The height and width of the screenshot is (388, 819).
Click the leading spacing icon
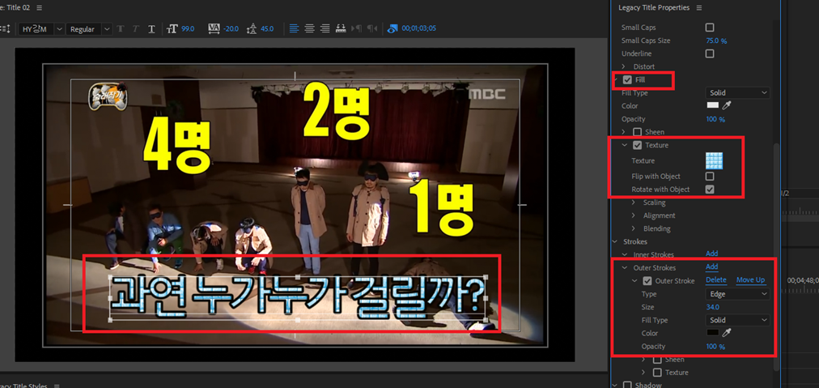(x=252, y=29)
